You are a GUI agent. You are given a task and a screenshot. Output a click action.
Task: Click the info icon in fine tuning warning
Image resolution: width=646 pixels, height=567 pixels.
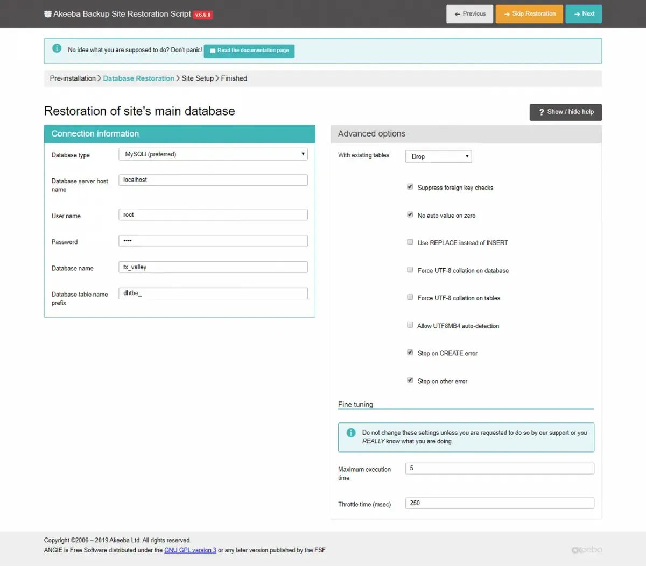point(351,433)
